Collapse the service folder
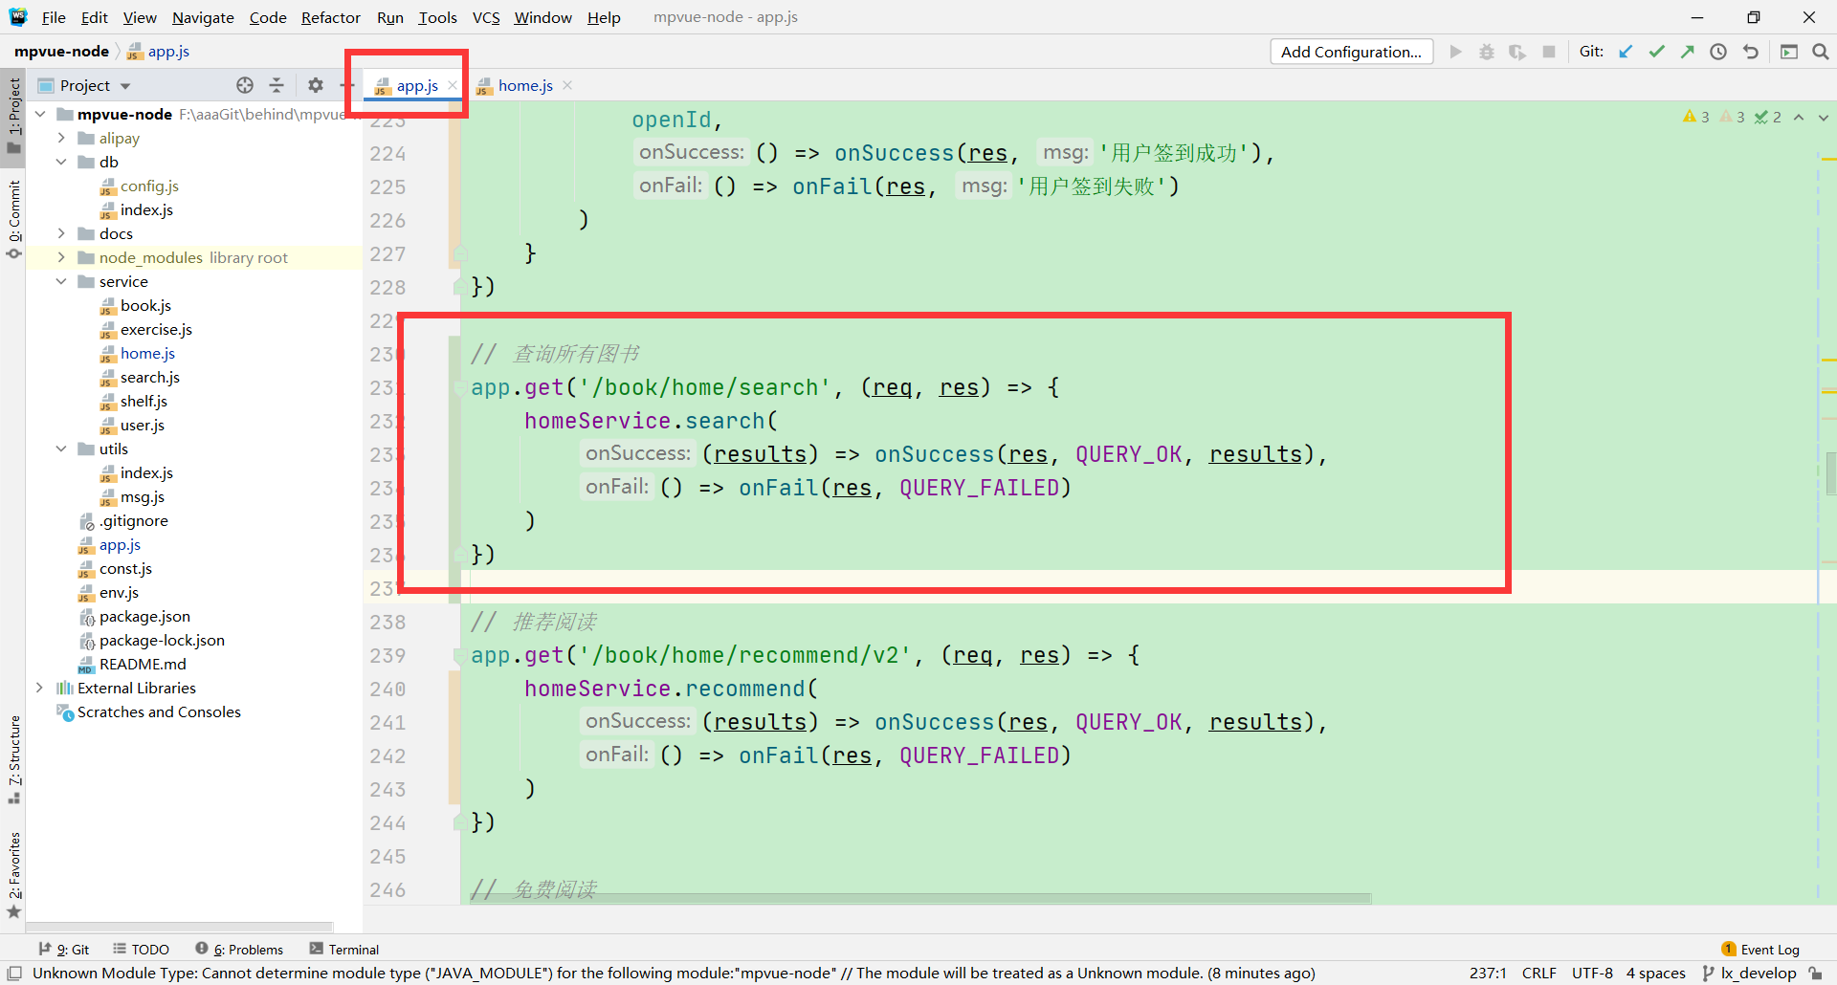1837x985 pixels. click(x=61, y=281)
